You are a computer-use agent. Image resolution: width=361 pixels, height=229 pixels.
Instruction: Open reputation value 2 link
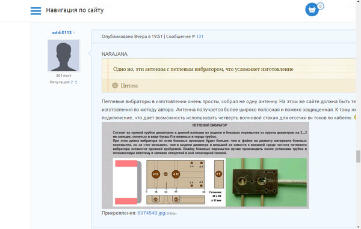pyautogui.click(x=72, y=82)
